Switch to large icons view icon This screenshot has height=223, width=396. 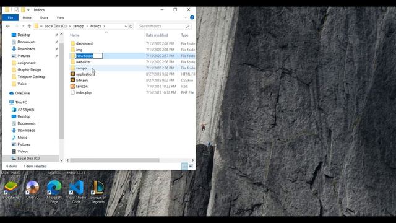pyautogui.click(x=191, y=166)
